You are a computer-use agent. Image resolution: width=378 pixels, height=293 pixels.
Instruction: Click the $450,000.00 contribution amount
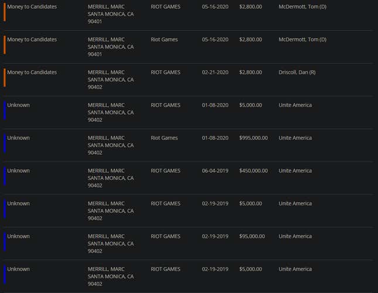tap(253, 171)
